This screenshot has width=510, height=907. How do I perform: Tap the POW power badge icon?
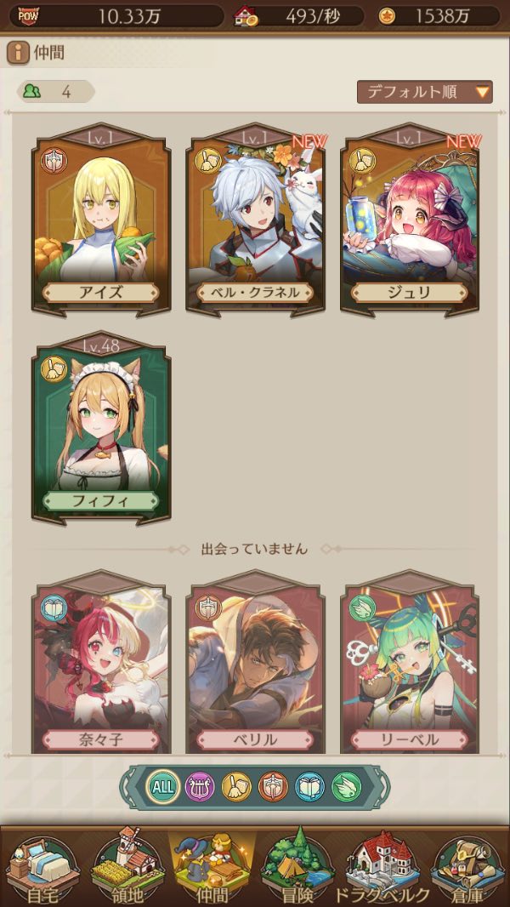click(x=28, y=16)
